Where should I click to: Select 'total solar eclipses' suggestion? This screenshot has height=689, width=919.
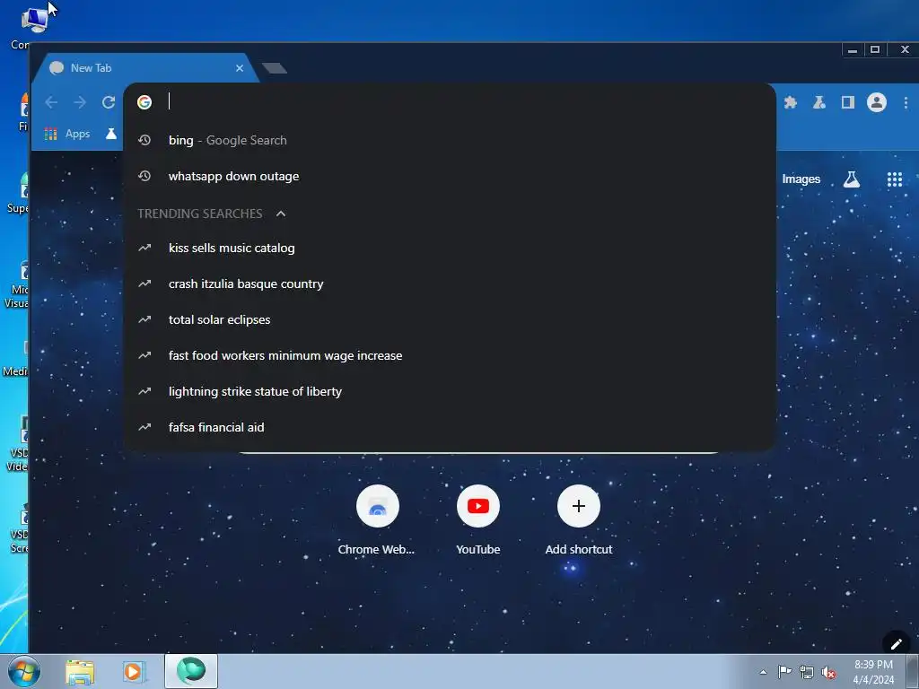450,320
